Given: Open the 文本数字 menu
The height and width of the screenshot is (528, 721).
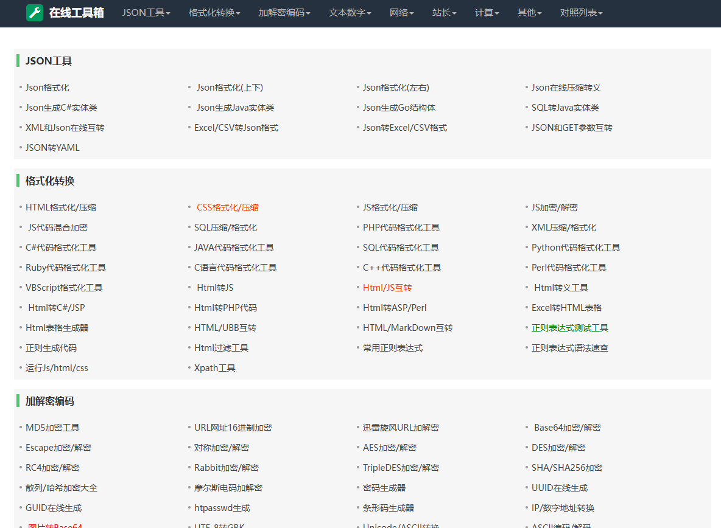Looking at the screenshot, I should (x=350, y=13).
